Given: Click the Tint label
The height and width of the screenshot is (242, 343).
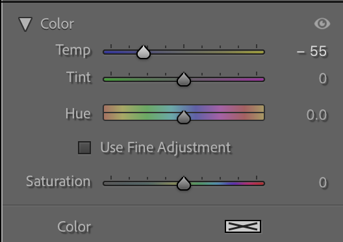Looking at the screenshot, I should point(79,77).
